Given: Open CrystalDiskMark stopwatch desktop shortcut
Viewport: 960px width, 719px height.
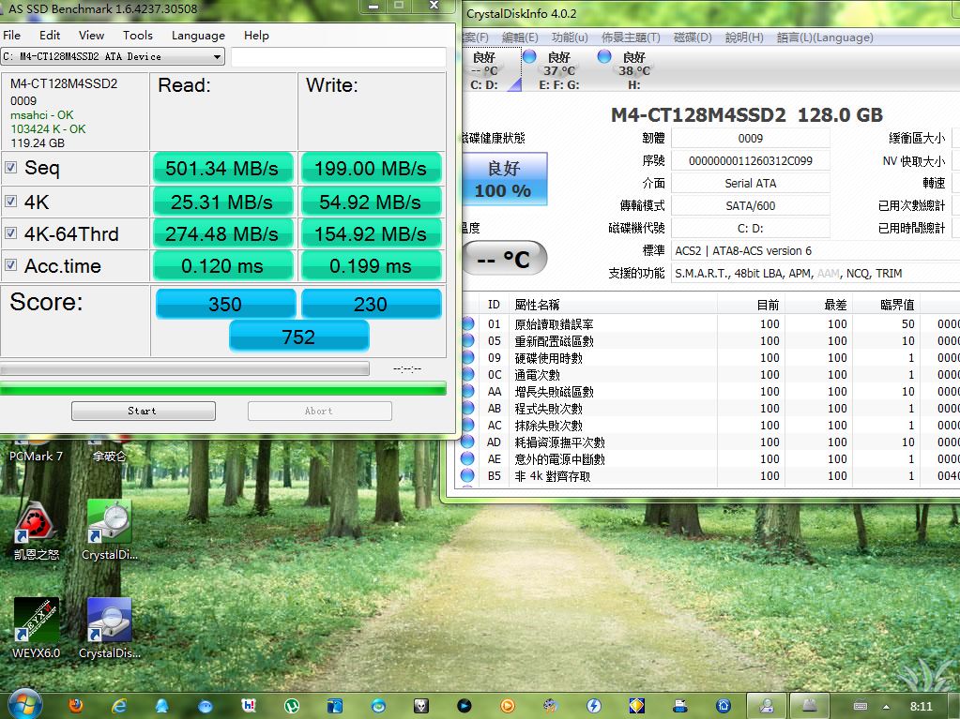Looking at the screenshot, I should pyautogui.click(x=110, y=532).
